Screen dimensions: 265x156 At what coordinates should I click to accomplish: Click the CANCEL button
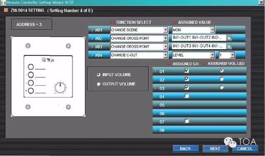(x=245, y=149)
